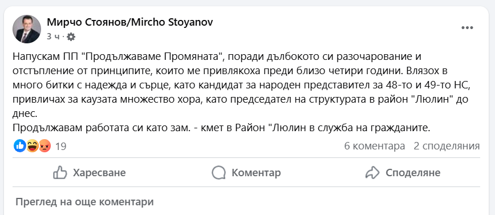Screen dimensions: 495x215
Task: Click the Харесване text label
Action: click(99, 173)
